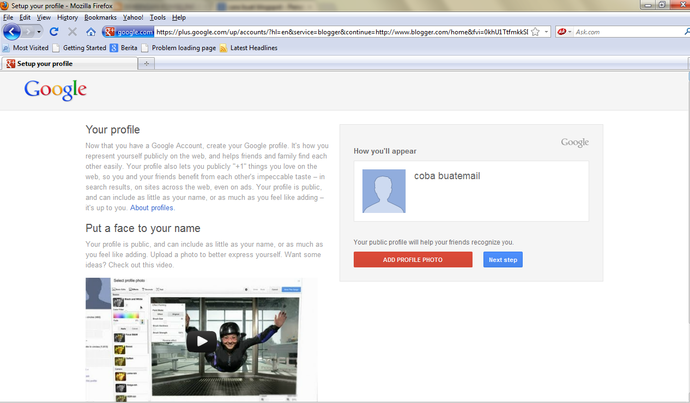
Task: Open the History menu
Action: click(x=68, y=17)
